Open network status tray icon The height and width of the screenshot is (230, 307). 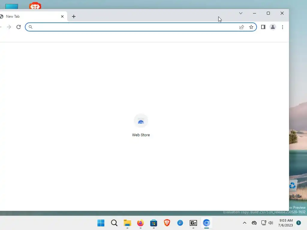click(264, 223)
